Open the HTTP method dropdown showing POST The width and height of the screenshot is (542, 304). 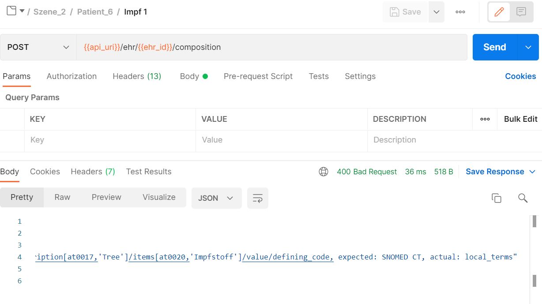pyautogui.click(x=38, y=47)
